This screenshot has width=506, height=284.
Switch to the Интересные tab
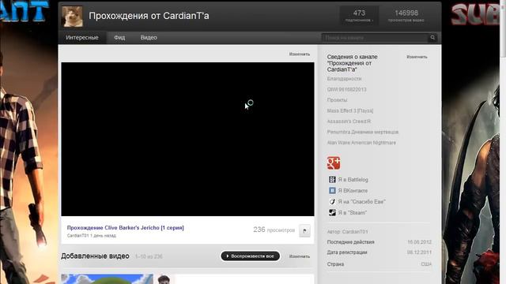tap(82, 38)
